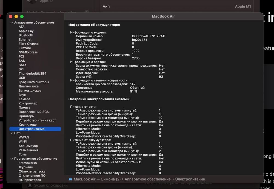Select Bluetooth in the hardware list

point(26,35)
